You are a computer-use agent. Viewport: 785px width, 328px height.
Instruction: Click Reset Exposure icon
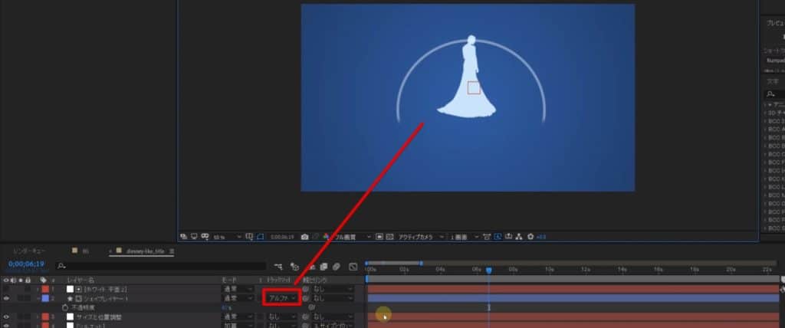pyautogui.click(x=530, y=236)
